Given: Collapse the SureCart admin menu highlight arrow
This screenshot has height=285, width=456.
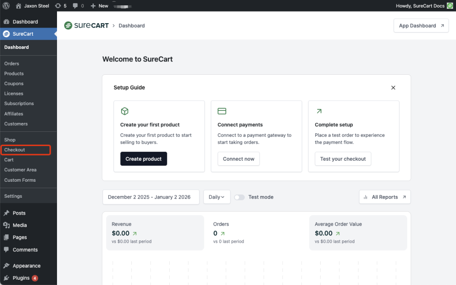Looking at the screenshot, I should [x=55, y=33].
